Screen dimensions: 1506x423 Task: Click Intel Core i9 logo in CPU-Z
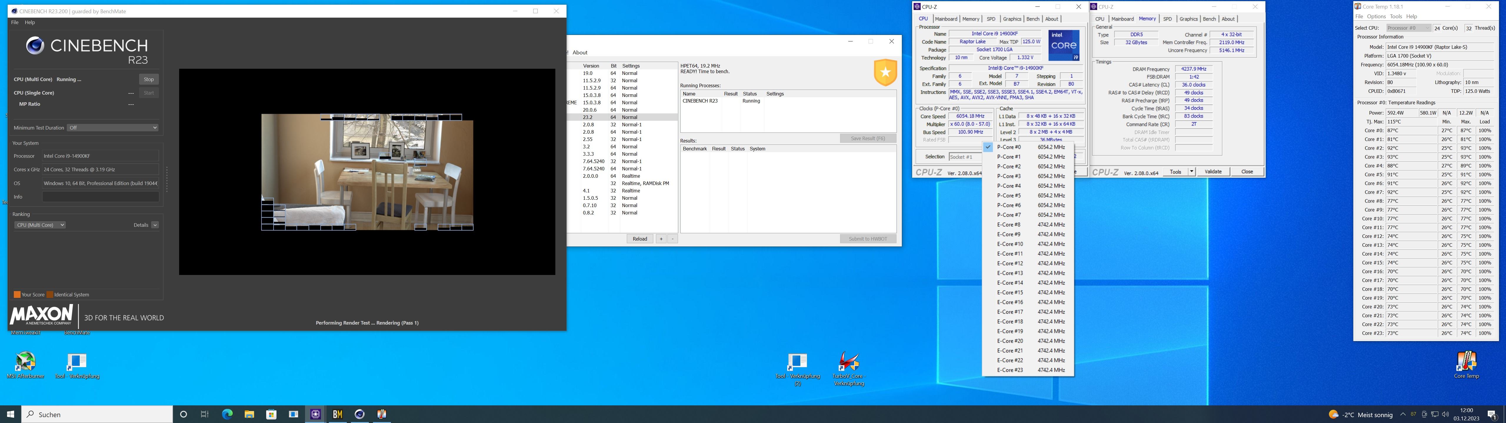1063,46
